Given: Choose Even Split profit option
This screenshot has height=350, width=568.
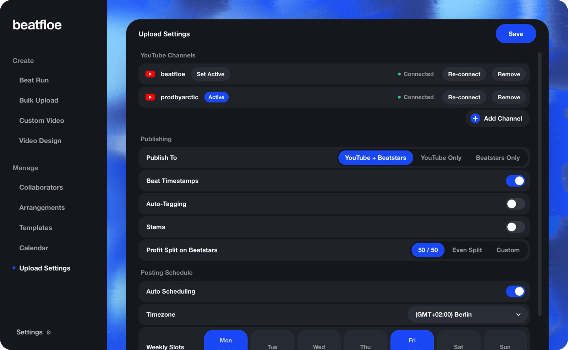Looking at the screenshot, I should point(467,250).
